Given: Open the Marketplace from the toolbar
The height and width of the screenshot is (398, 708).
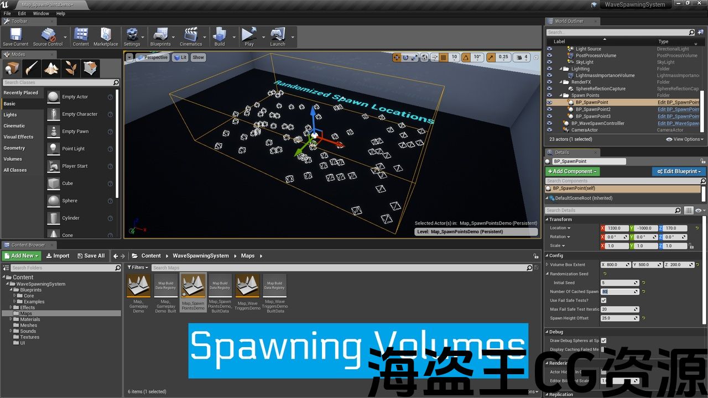Looking at the screenshot, I should click(105, 36).
